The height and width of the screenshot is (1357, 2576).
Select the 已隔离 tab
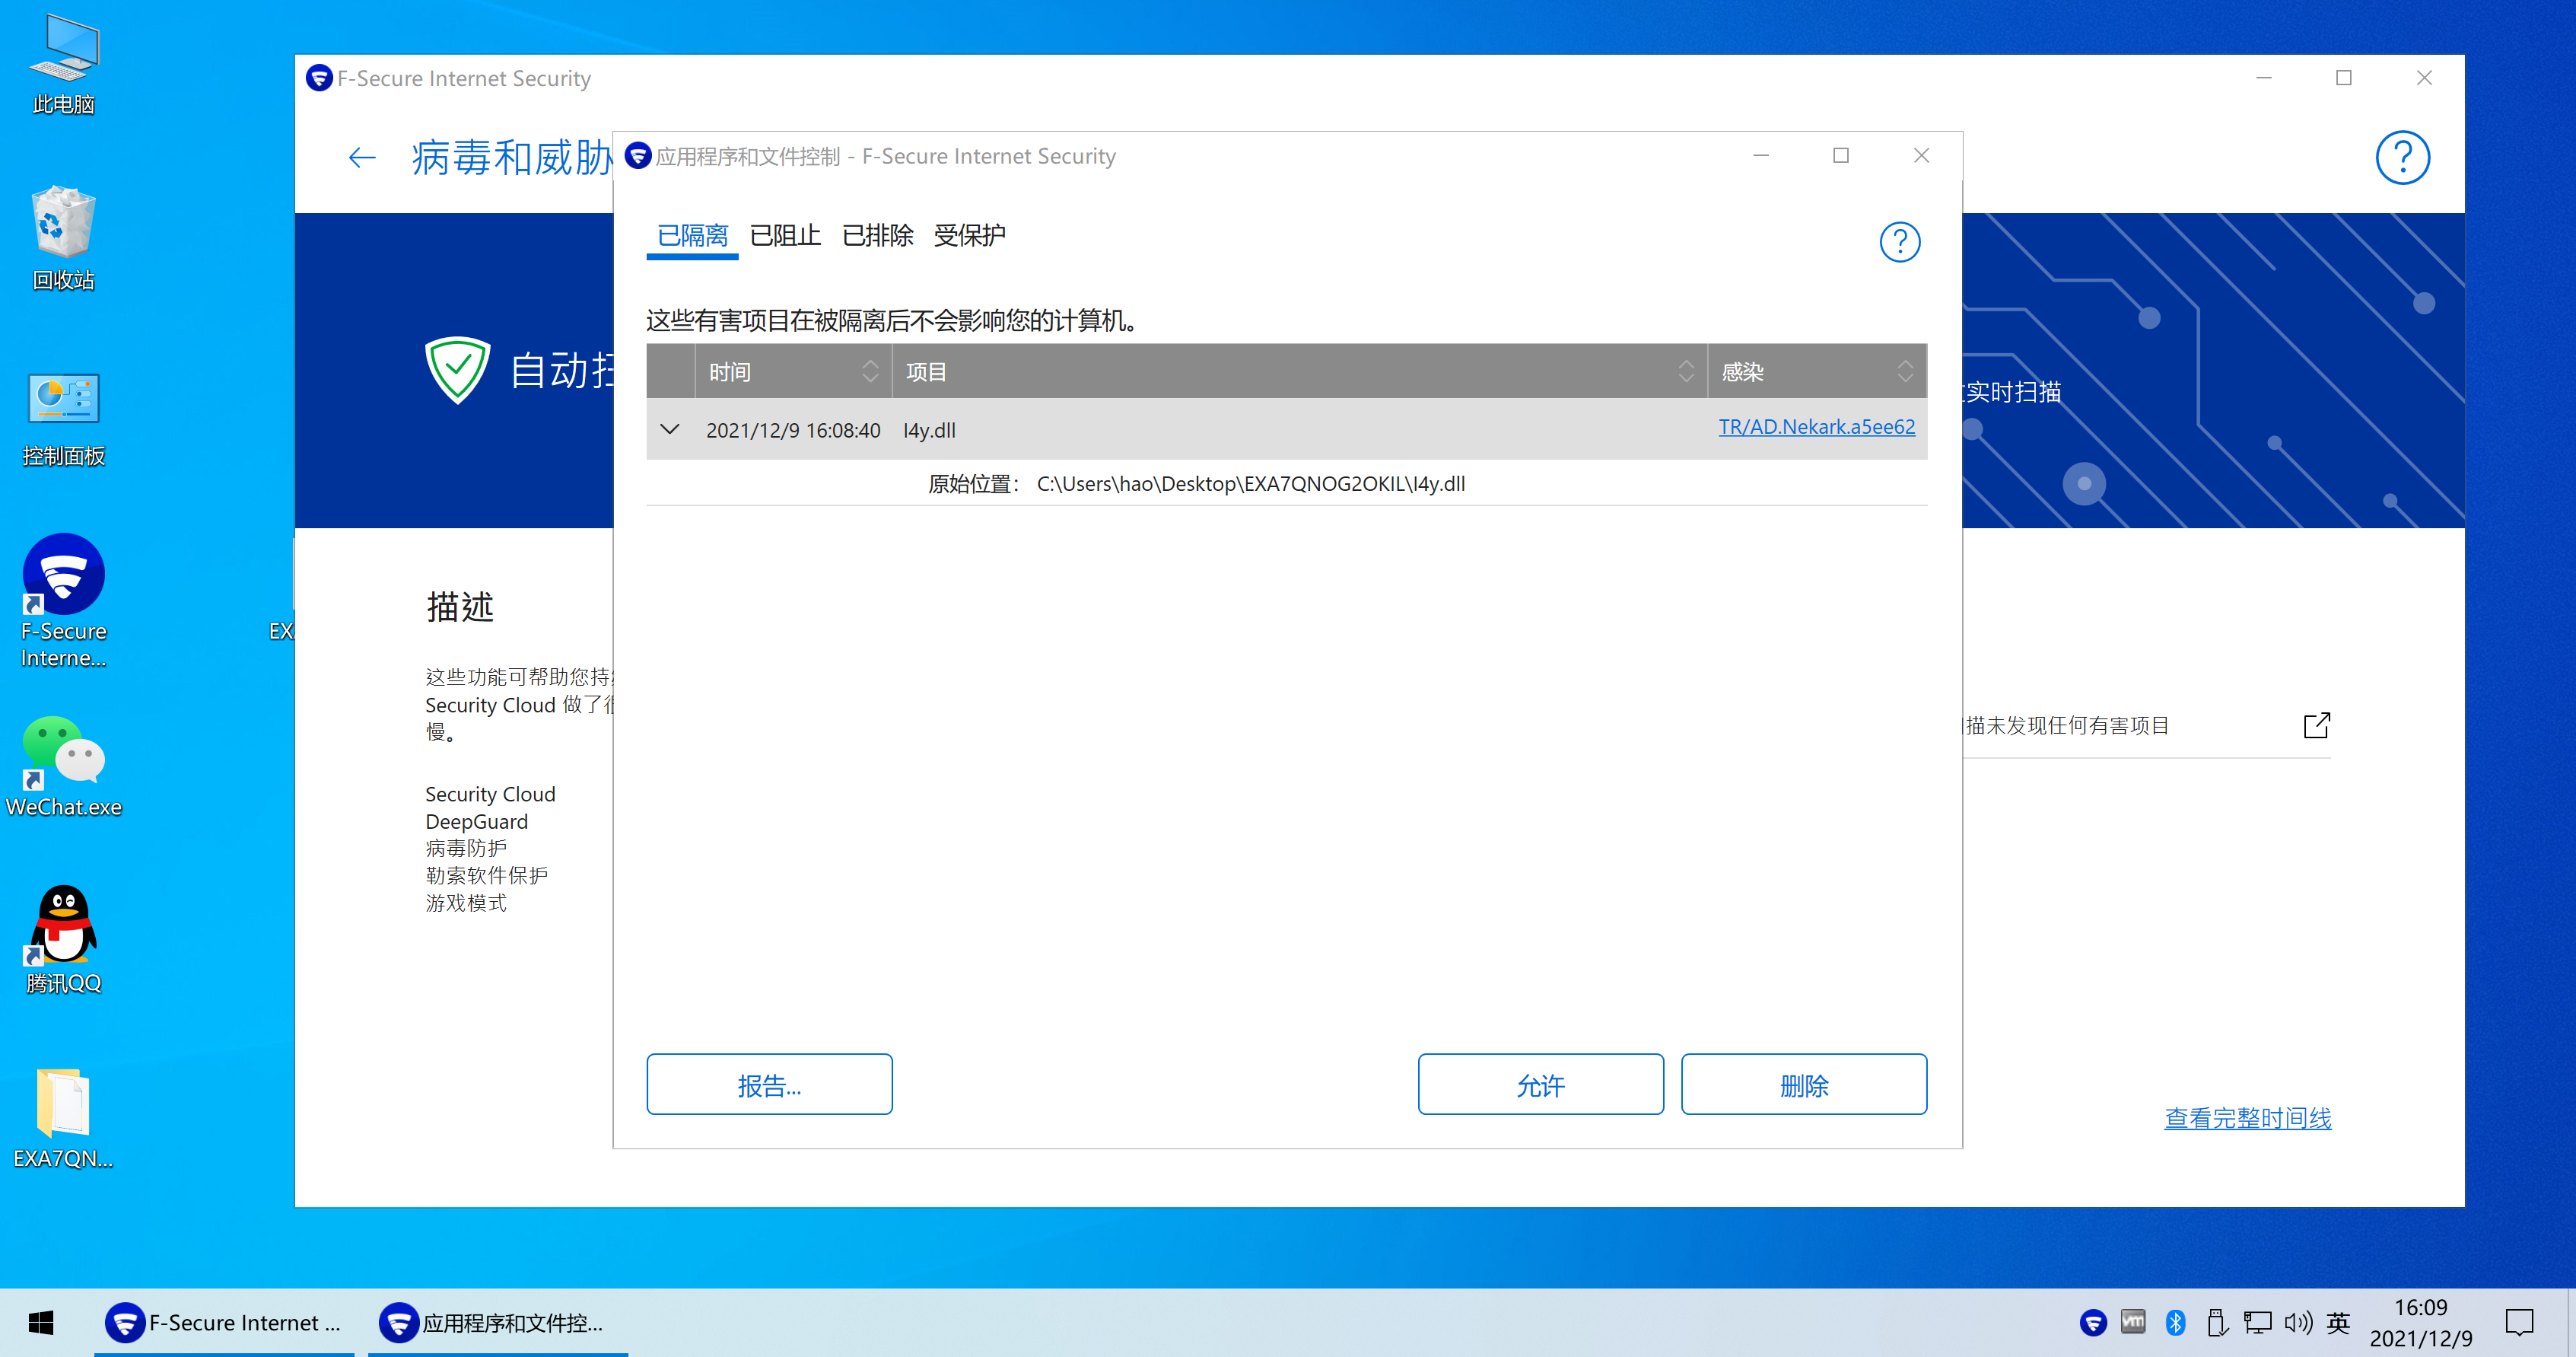[692, 236]
